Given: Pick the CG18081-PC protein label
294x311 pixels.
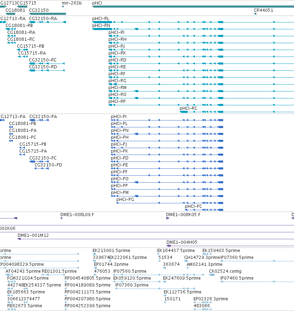Looking at the screenshot, I should [x=23, y=137].
